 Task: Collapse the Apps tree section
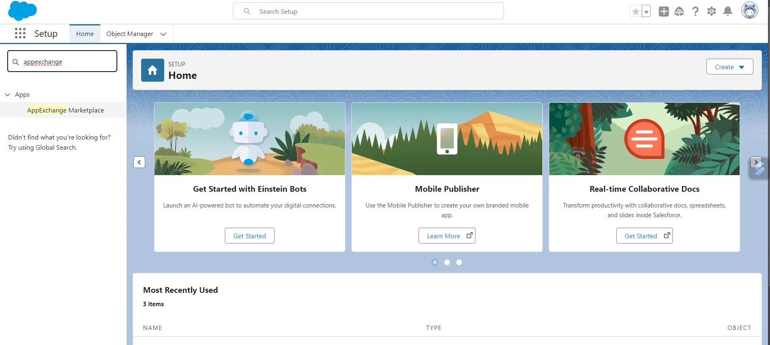point(7,95)
